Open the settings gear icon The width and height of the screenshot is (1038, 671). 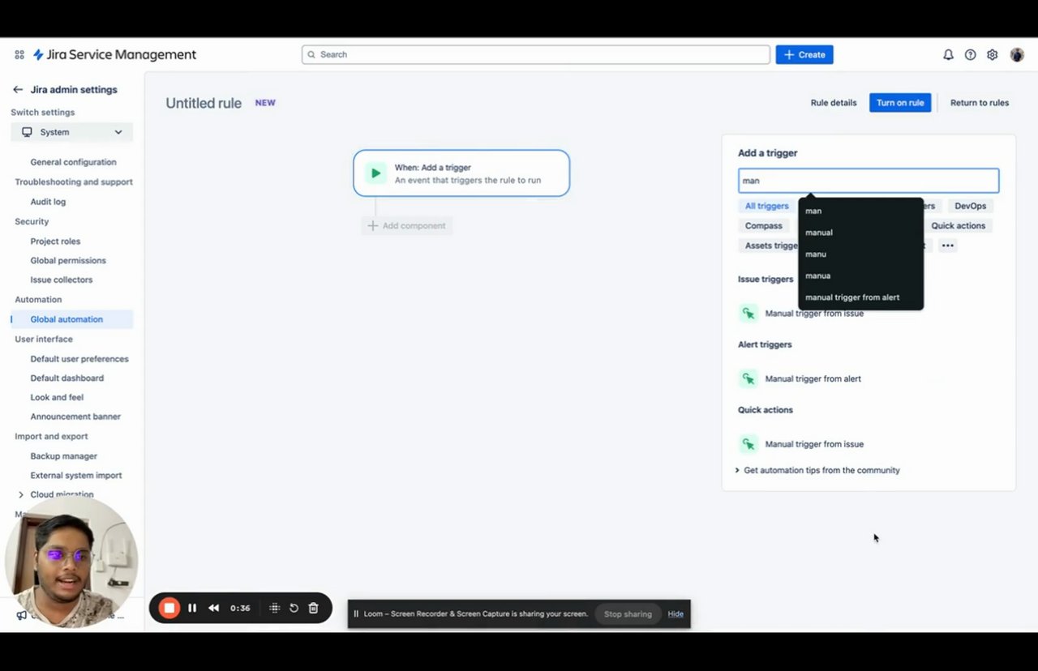[x=992, y=55]
